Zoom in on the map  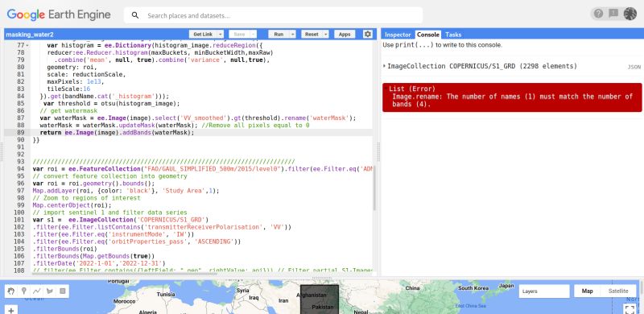[x=11, y=310]
